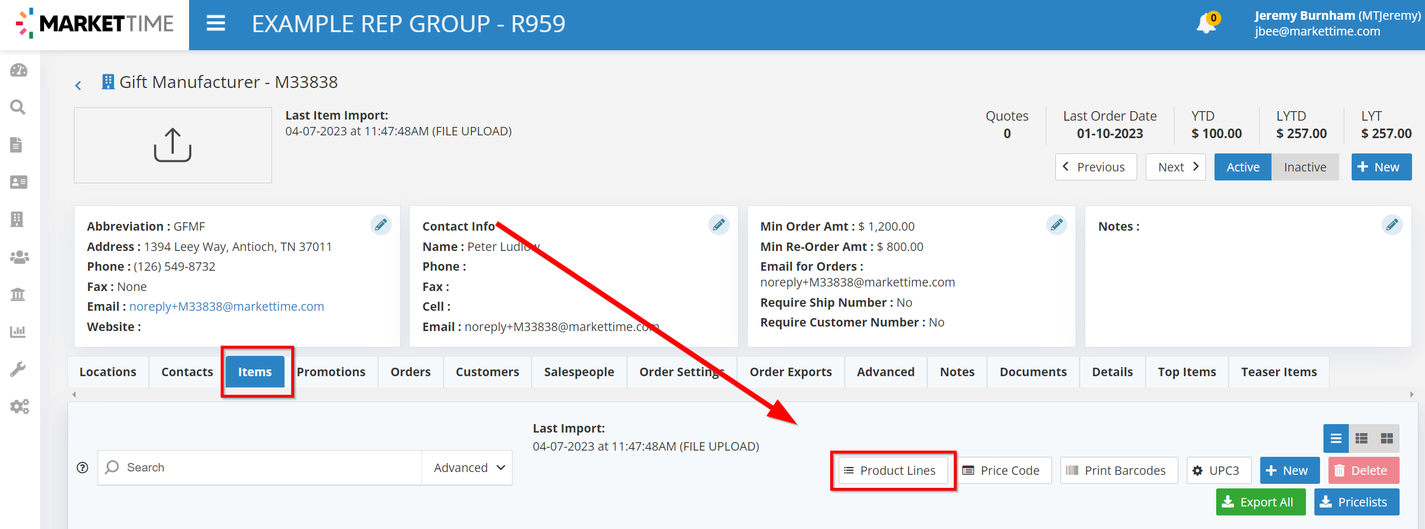Screen dimensions: 1425x529
Task: Open the Order Exports tab
Action: (x=791, y=372)
